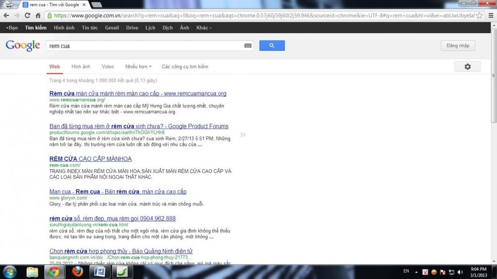Screen dimensions: 497x279
Task: Click the 'www.gloryvn.com/' green URL text
Action: pyautogui.click(x=68, y=198)
